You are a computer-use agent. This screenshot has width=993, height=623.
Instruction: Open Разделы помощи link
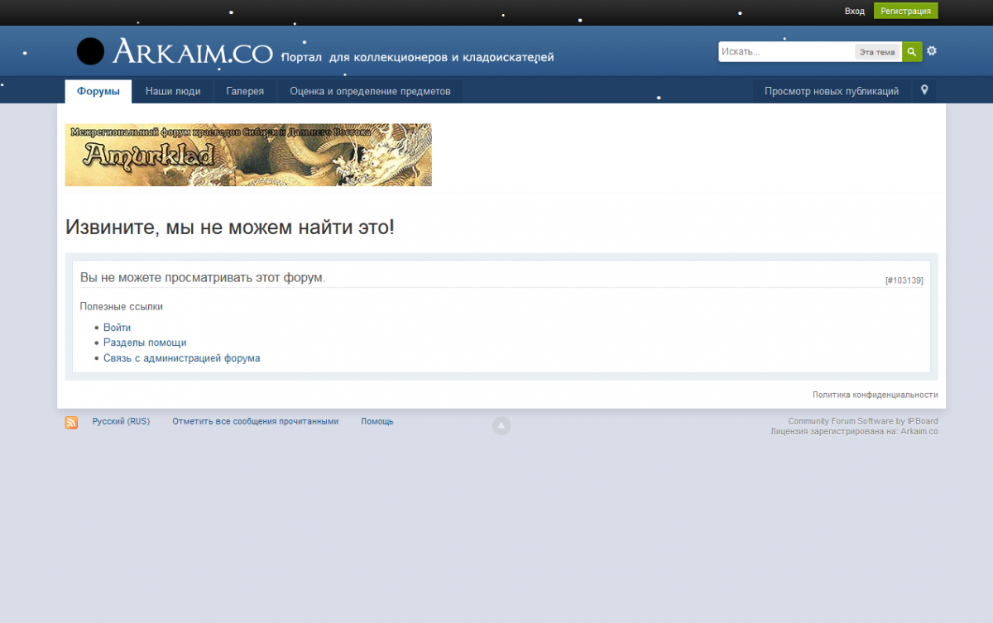[x=145, y=343]
